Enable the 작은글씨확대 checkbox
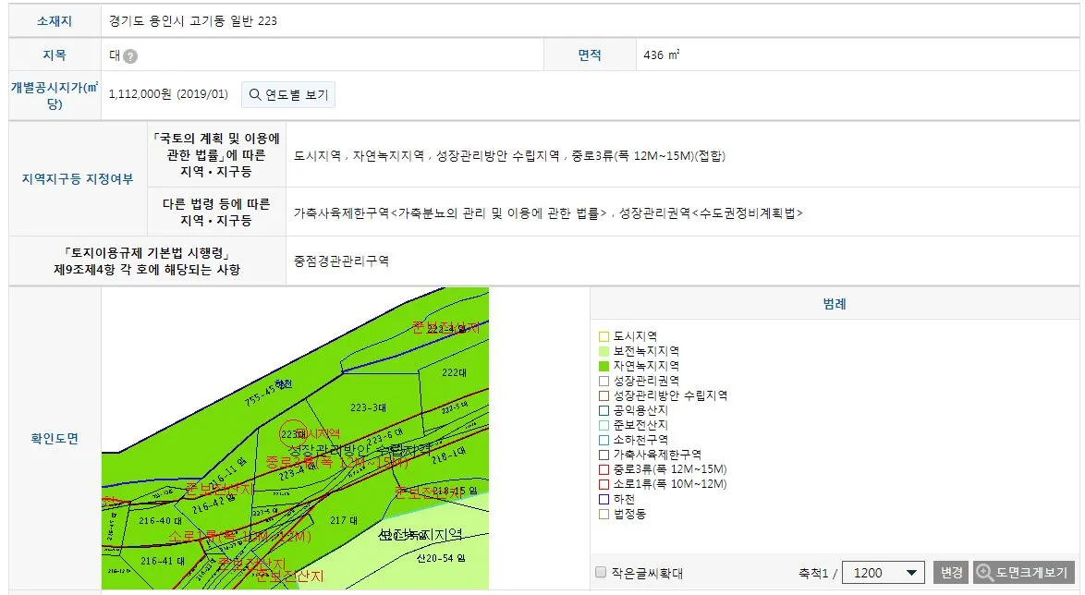The width and height of the screenshot is (1085, 595). tap(600, 572)
